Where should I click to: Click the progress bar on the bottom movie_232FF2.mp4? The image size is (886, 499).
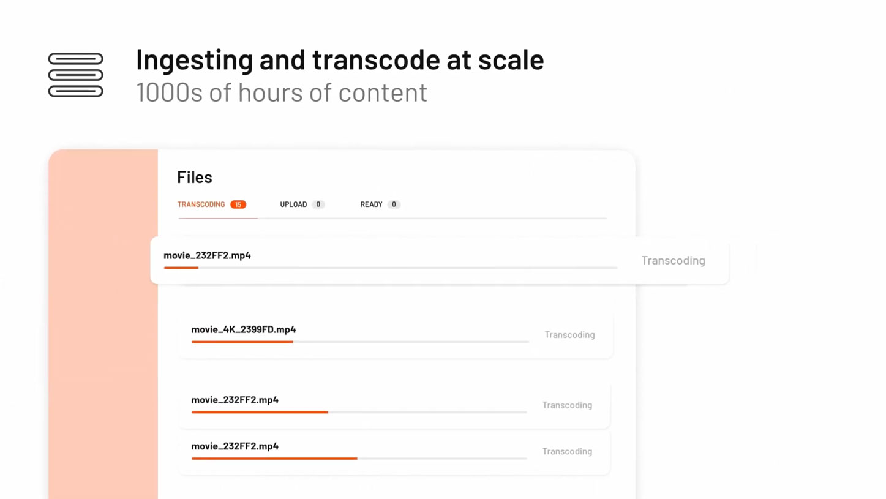[359, 459]
